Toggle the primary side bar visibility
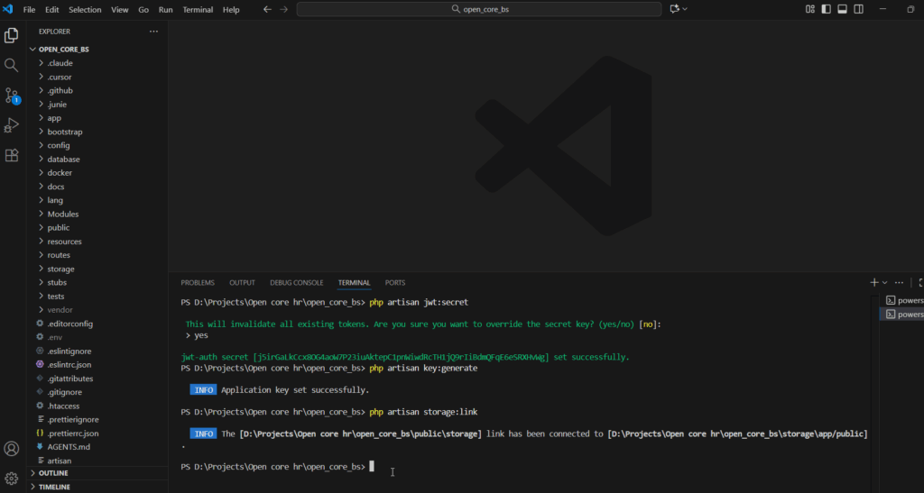Image resolution: width=924 pixels, height=493 pixels. pyautogui.click(x=826, y=9)
